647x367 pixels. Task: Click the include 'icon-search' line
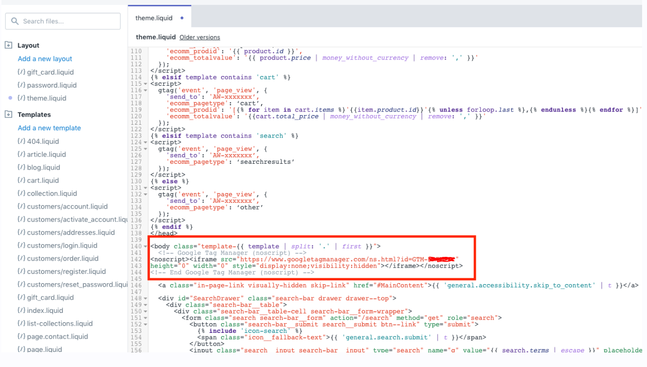[x=250, y=330]
